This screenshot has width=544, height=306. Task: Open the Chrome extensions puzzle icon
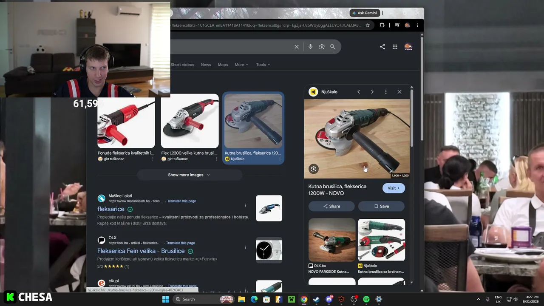click(382, 25)
